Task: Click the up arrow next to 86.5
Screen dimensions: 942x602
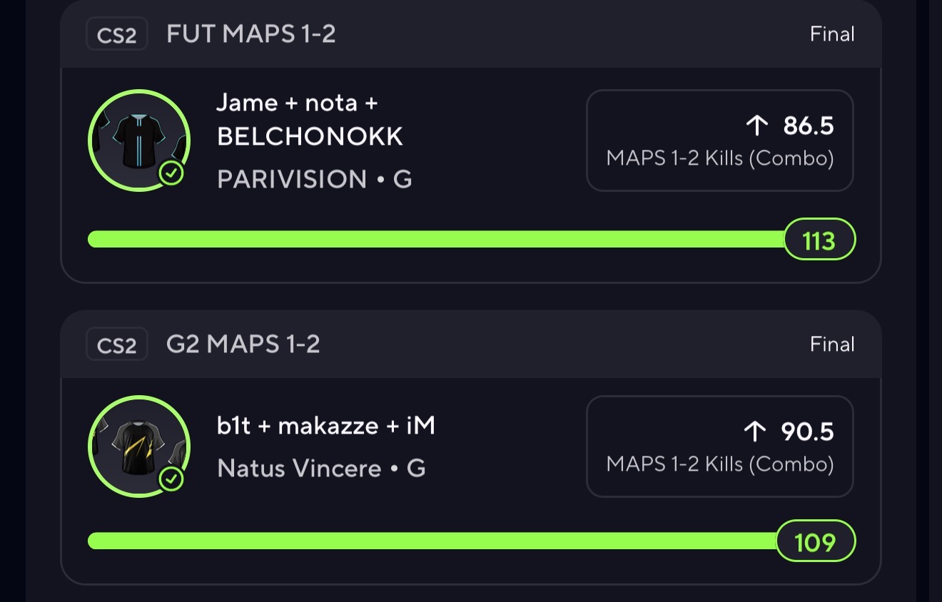Action: pyautogui.click(x=756, y=126)
